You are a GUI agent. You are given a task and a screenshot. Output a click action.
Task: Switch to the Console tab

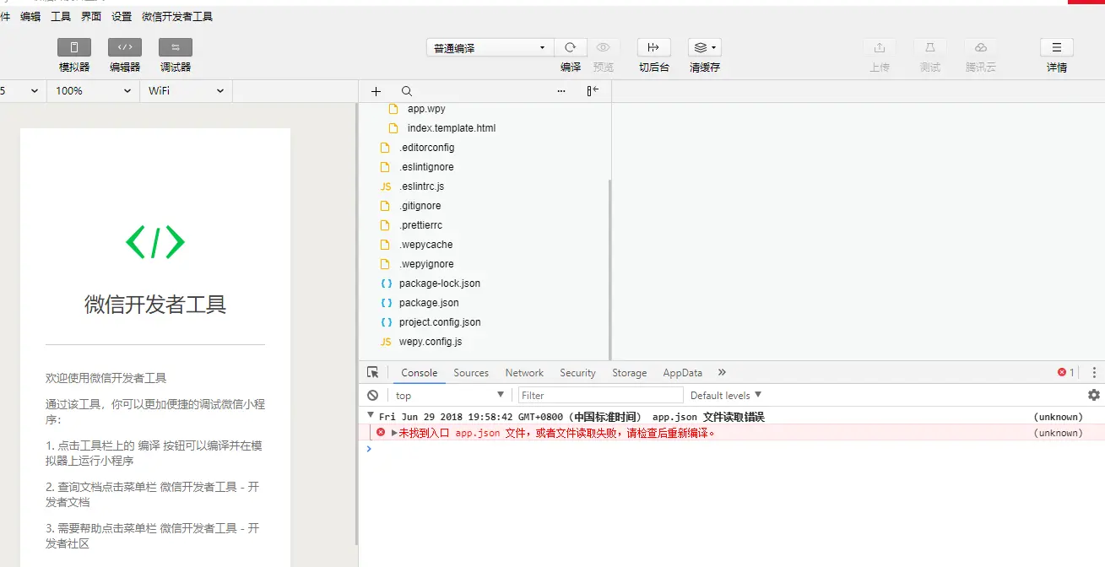click(420, 373)
